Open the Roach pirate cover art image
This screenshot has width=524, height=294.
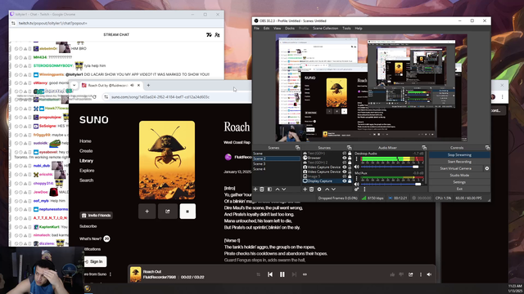[167, 160]
